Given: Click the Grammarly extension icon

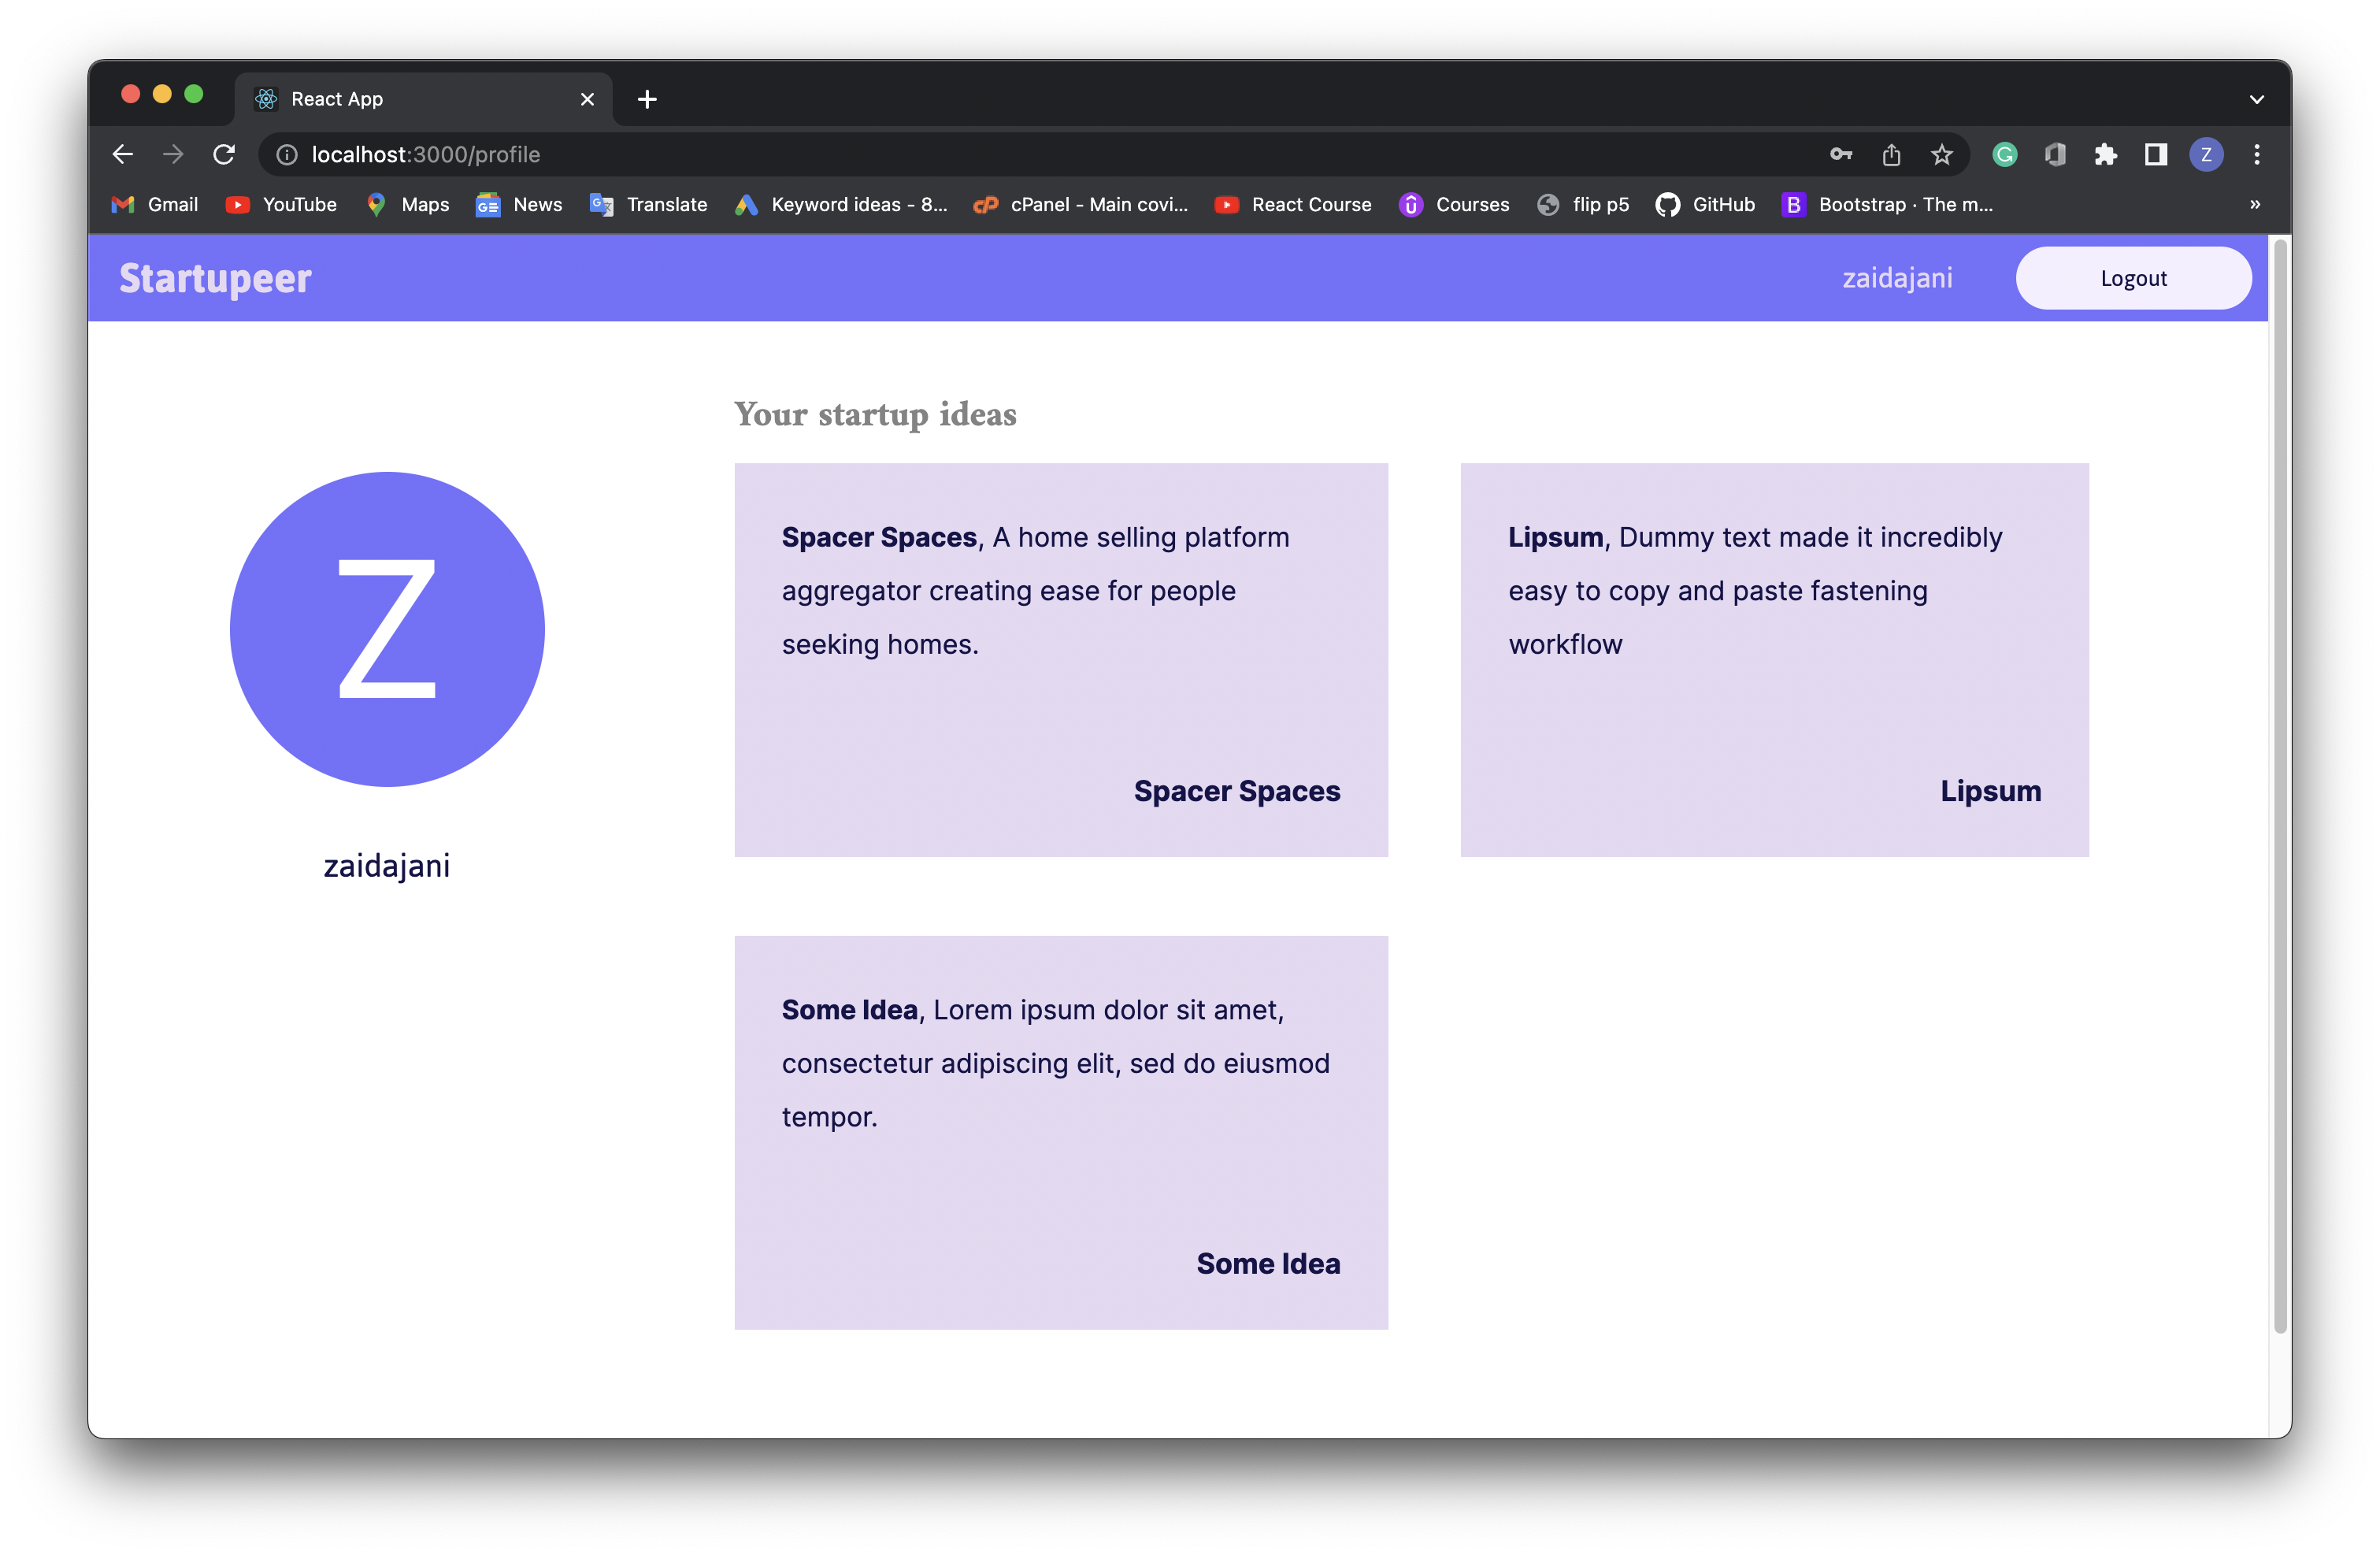Looking at the screenshot, I should click(x=2004, y=154).
